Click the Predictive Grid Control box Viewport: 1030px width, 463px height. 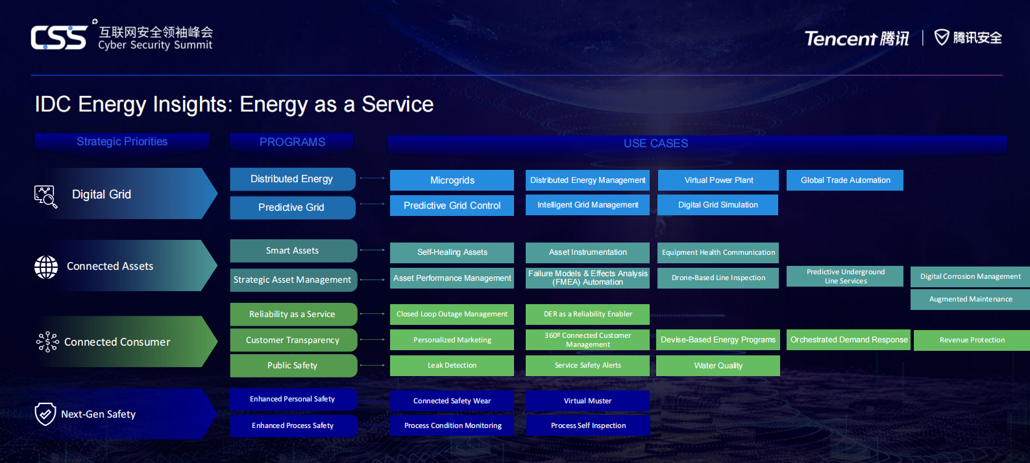[452, 206]
